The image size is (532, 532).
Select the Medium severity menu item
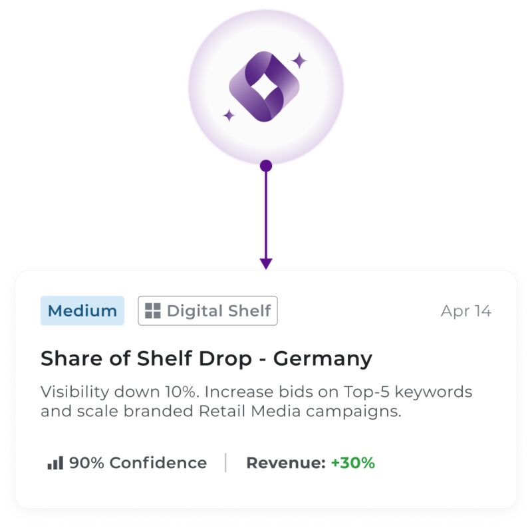click(82, 311)
